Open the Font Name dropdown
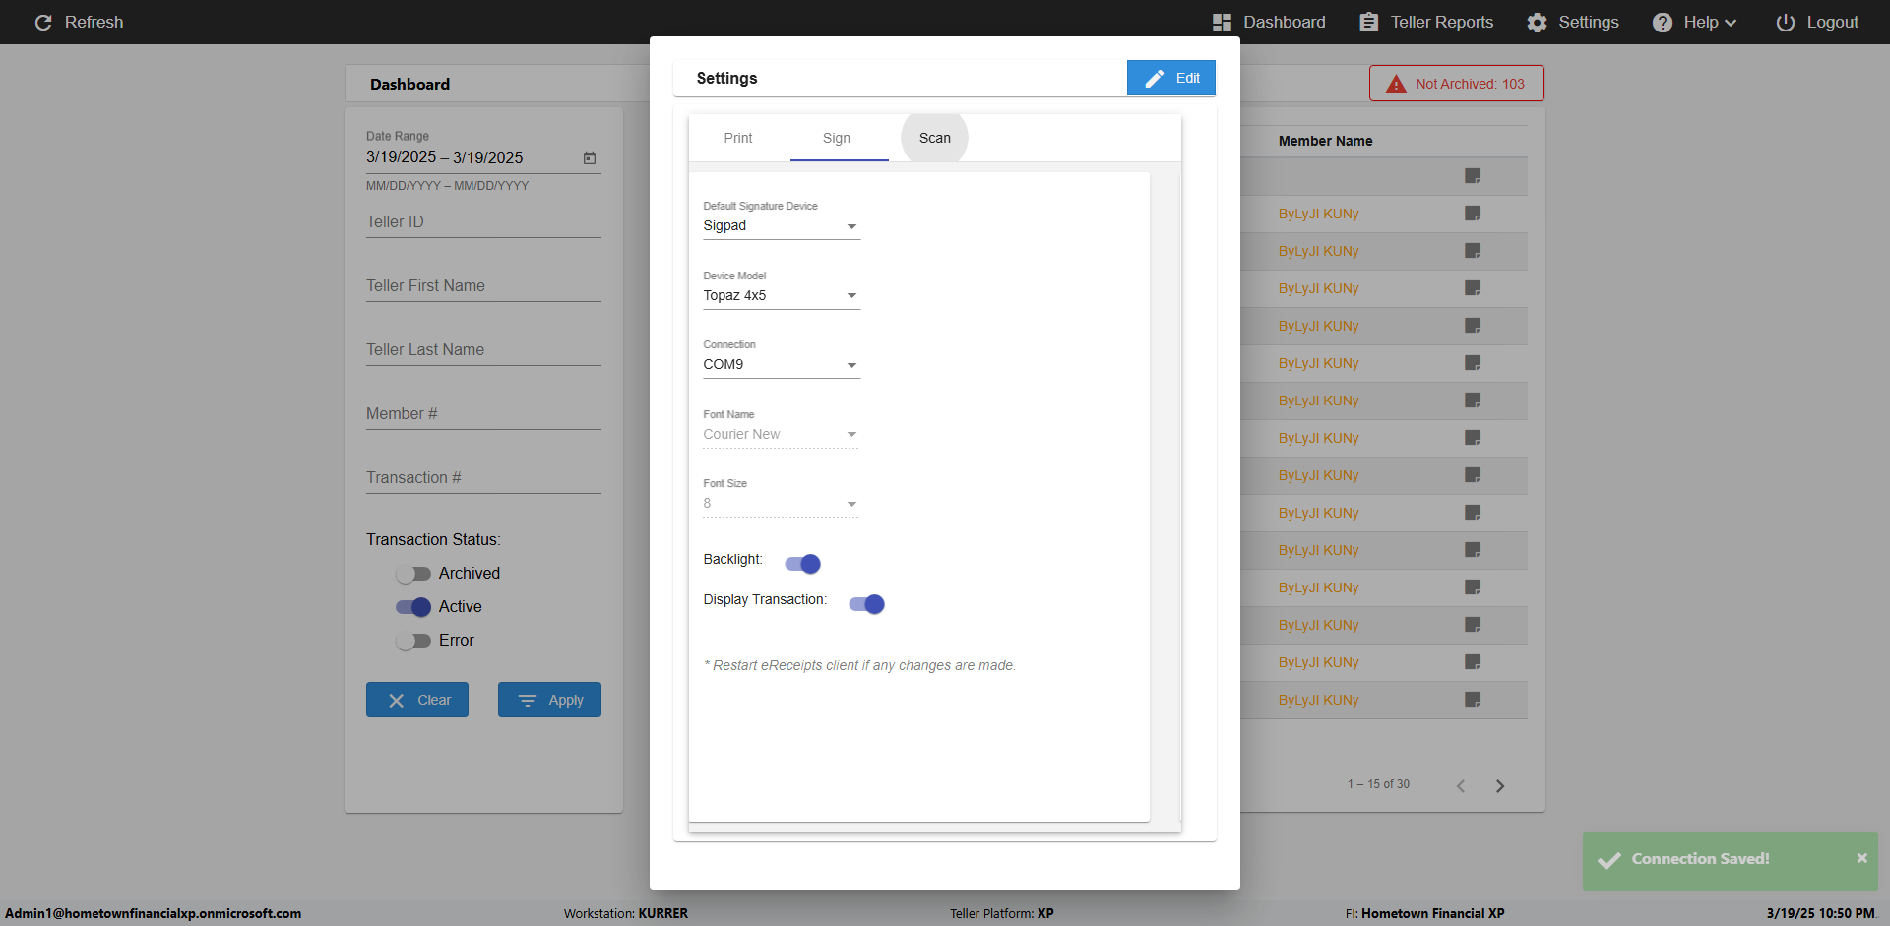This screenshot has height=926, width=1890. pyautogui.click(x=782, y=435)
